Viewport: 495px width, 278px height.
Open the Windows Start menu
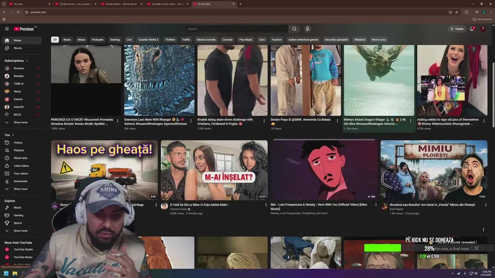pos(6,273)
